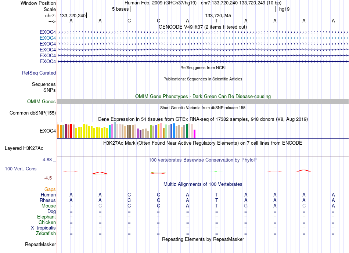Click the 5 bases scale bar label

[120, 9]
